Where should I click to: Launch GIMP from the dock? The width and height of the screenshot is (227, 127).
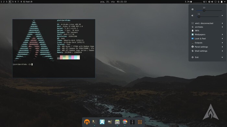coord(110,122)
